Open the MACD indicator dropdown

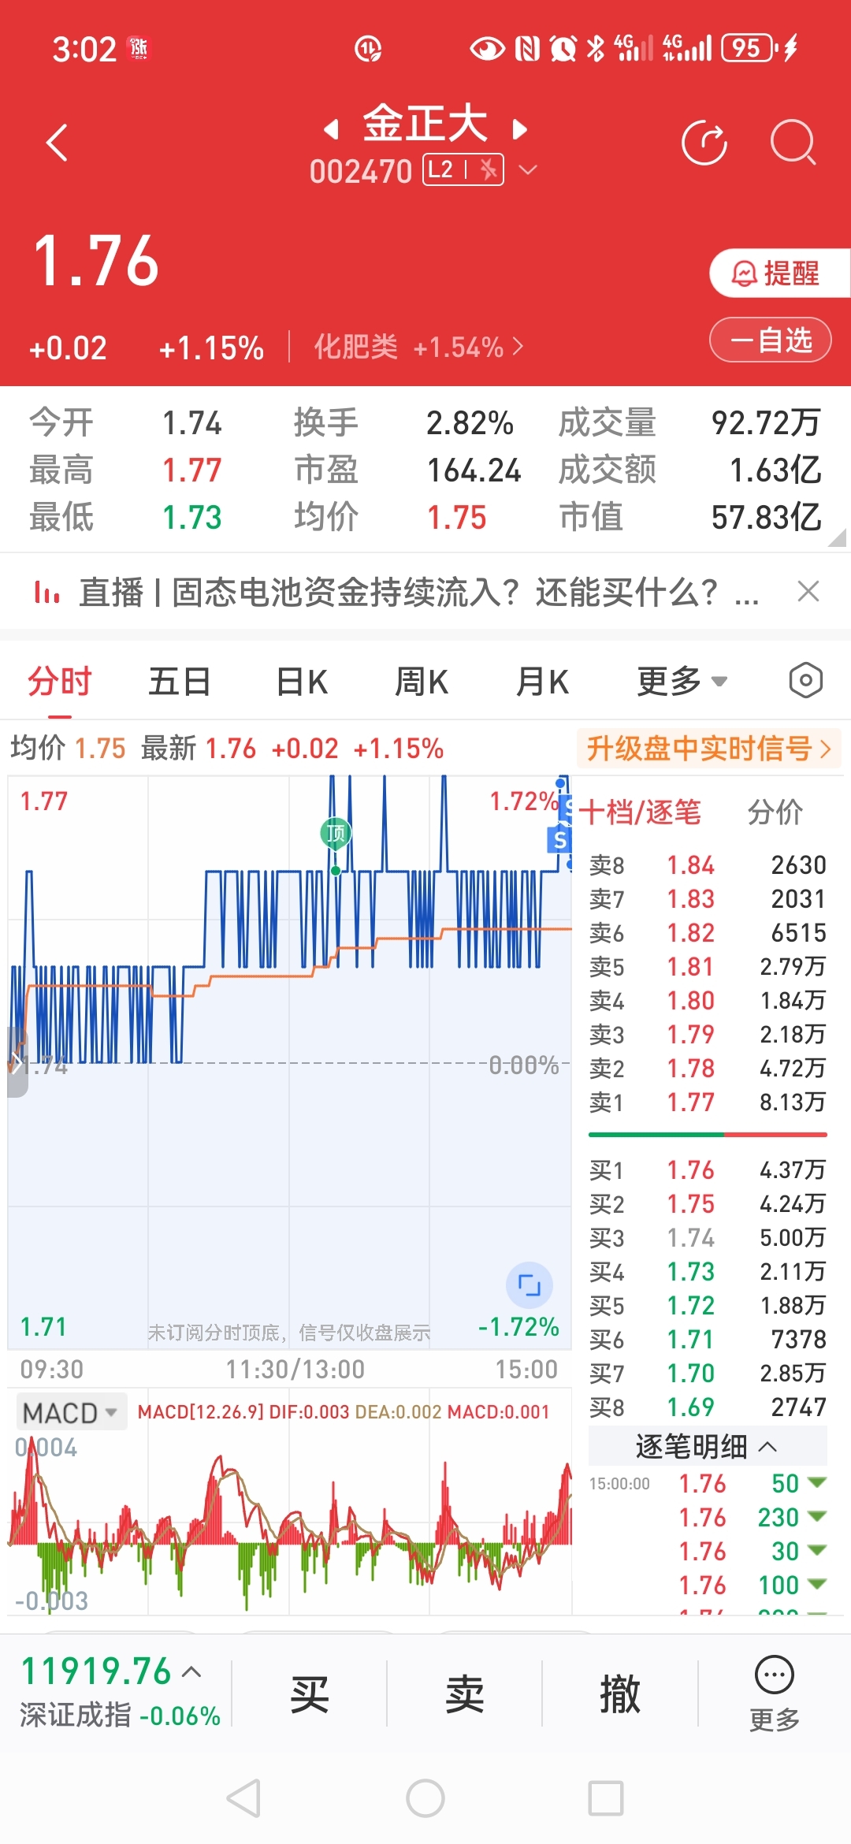(71, 1413)
